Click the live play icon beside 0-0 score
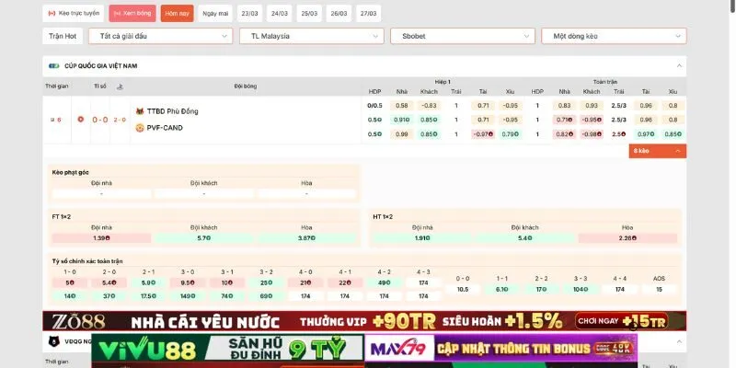736x368 pixels. [x=81, y=120]
